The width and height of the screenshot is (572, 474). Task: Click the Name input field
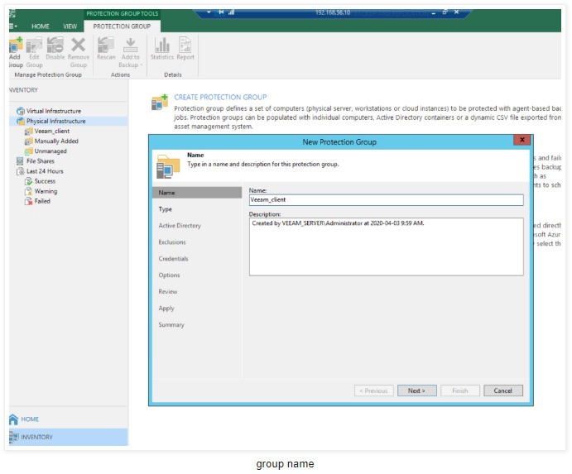click(x=386, y=199)
